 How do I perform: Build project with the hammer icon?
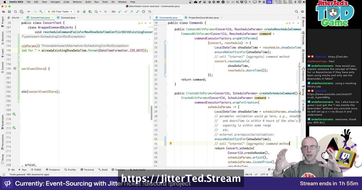coord(41,12)
